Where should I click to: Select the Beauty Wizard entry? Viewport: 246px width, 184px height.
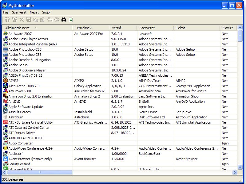(x=19, y=164)
